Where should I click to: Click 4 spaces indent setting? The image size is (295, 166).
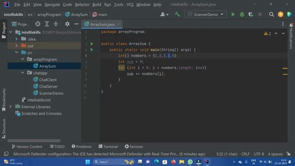pyautogui.click(x=275, y=154)
